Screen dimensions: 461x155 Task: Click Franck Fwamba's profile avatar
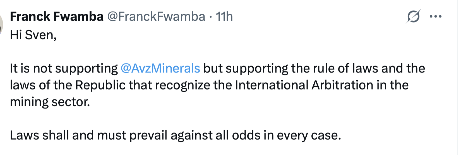(x=1, y=24)
